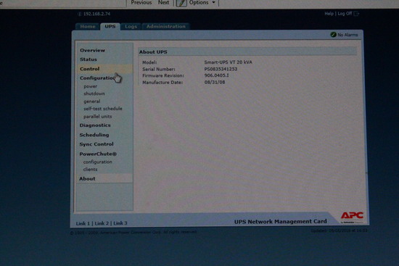Click the Help link
399x266 pixels.
[x=329, y=14]
